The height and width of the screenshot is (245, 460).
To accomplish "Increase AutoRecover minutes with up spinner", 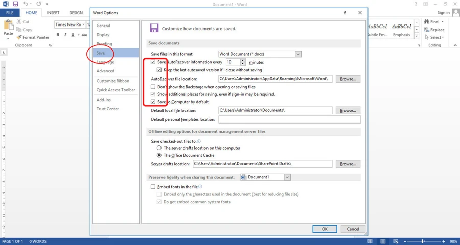I will pos(243,61).
